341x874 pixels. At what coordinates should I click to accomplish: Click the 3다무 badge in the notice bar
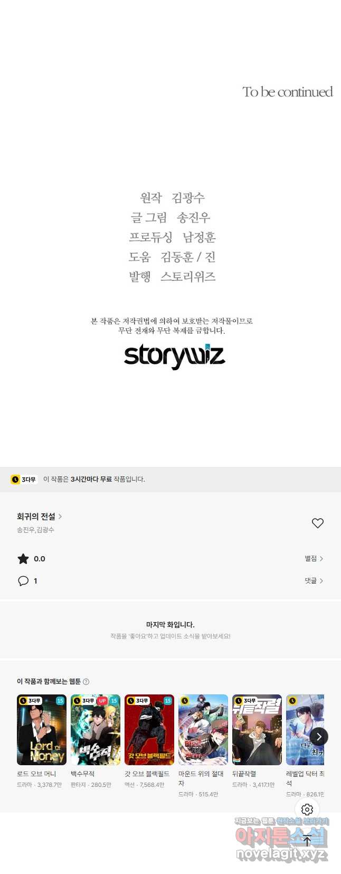24,480
